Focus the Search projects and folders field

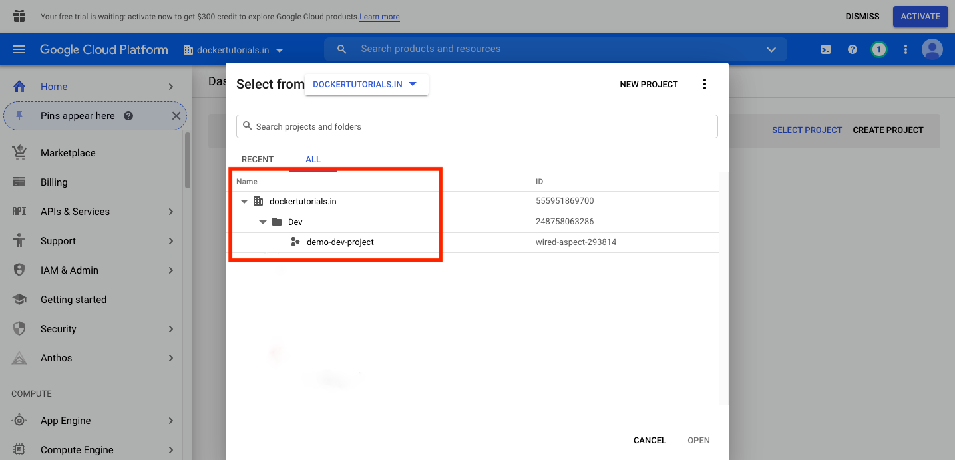477,126
